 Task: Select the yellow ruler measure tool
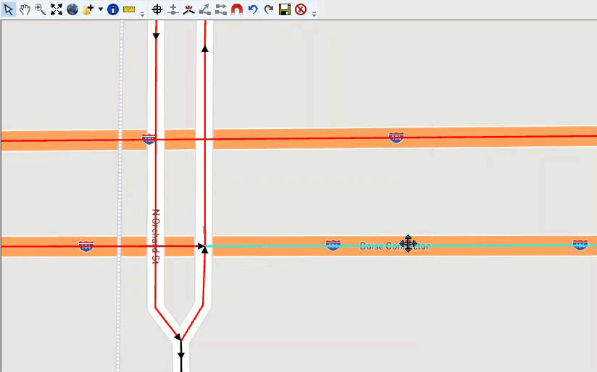pos(129,9)
